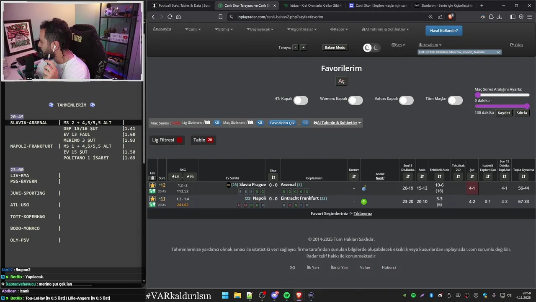Go to Anasayfa home link
Viewport: 536px width, 302px height.
coord(162,29)
